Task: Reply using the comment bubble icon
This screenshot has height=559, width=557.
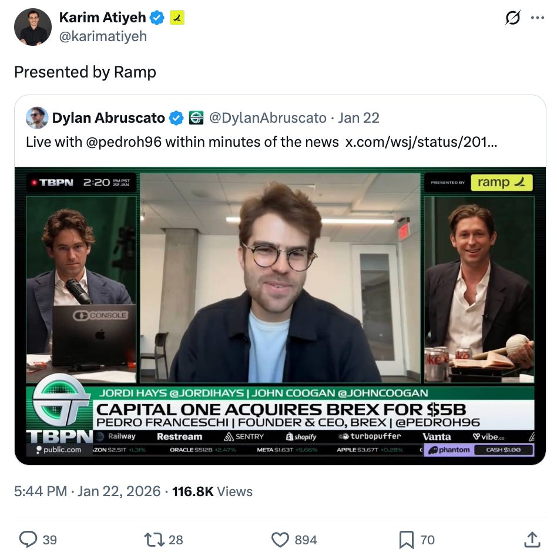Action: 28,540
